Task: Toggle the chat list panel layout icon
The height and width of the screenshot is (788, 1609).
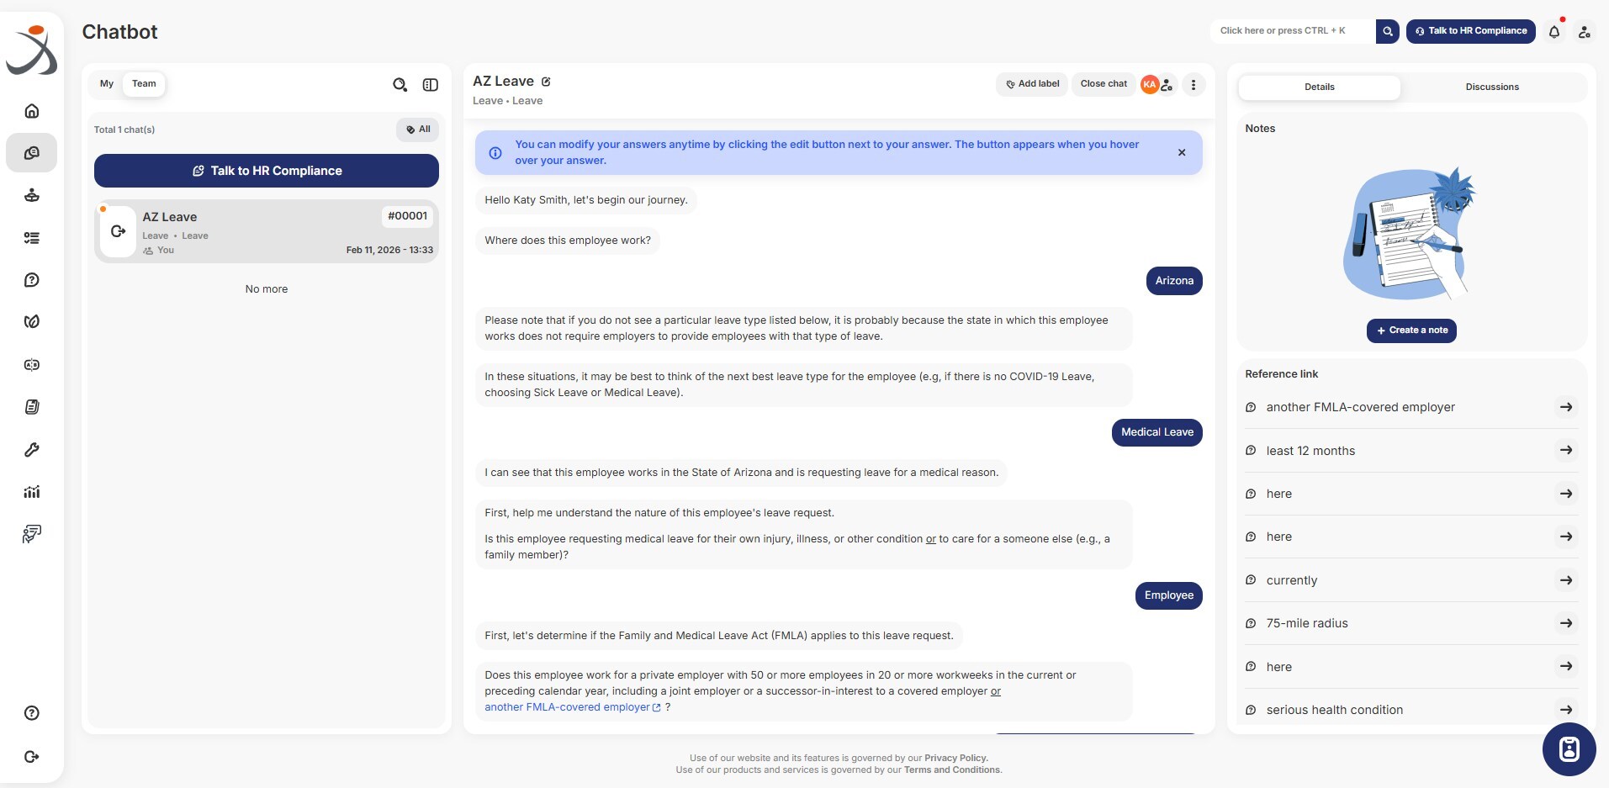Action: point(430,85)
